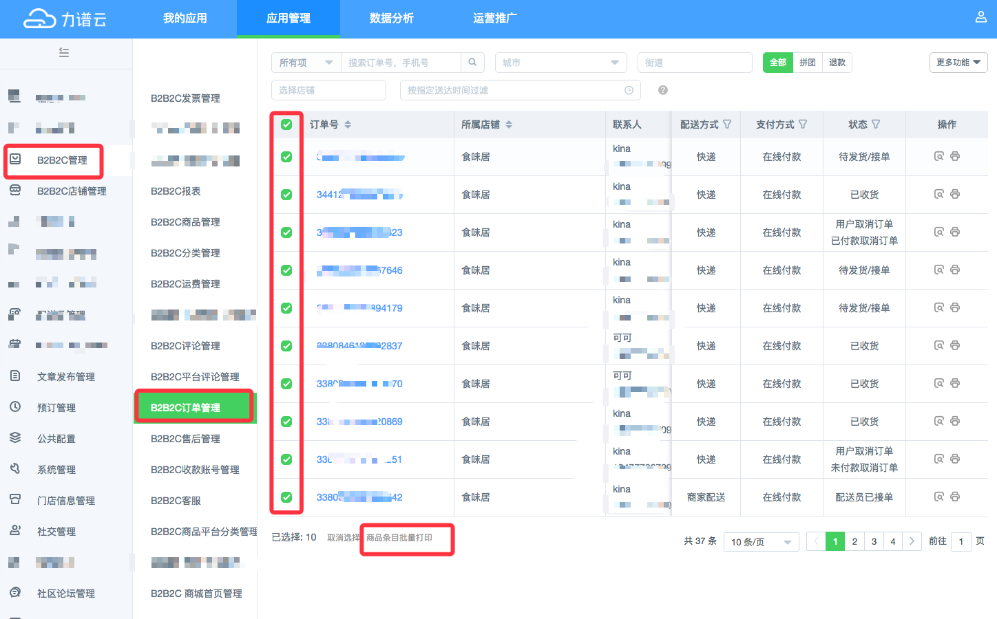The height and width of the screenshot is (619, 997).
Task: Uncheck the order ending in 70
Action: pyautogui.click(x=286, y=384)
